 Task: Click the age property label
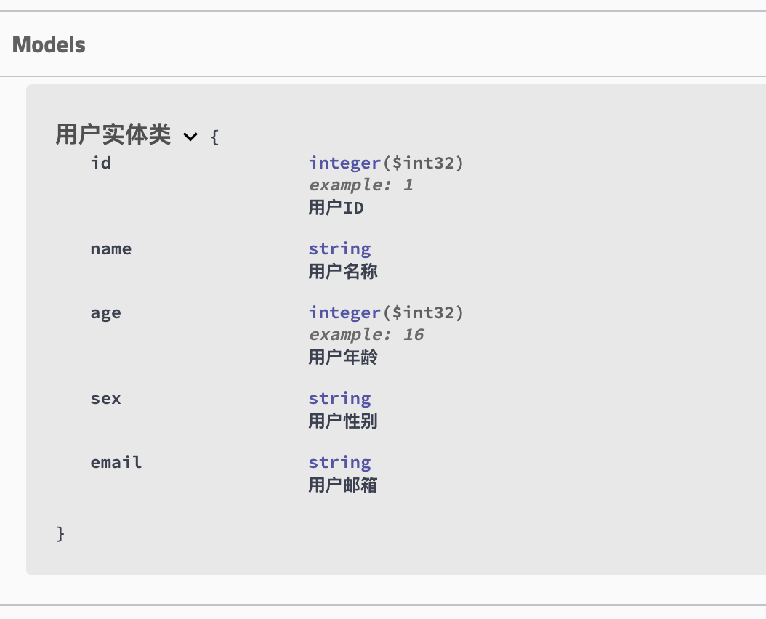pos(106,312)
